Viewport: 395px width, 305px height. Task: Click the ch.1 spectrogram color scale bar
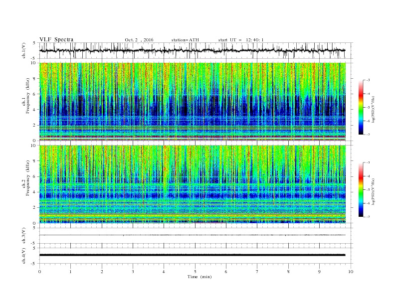coord(361,107)
